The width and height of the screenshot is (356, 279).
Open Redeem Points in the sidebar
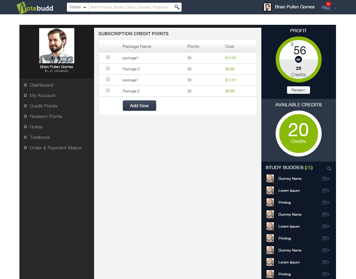point(46,116)
